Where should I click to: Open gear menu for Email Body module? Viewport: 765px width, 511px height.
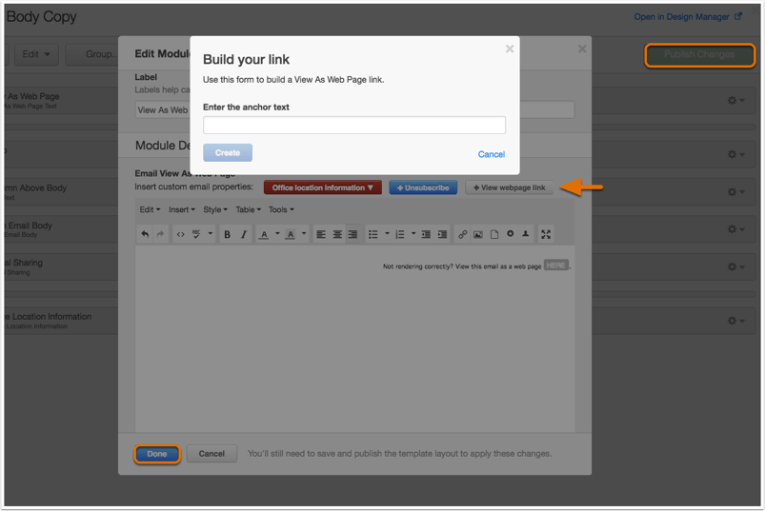pyautogui.click(x=735, y=229)
